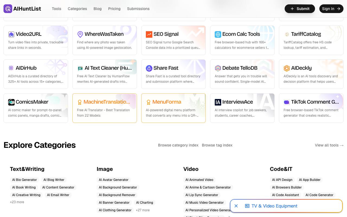Viewport: 347px width, 217px height.
Task: Dismiss the TV & Video Equipment popup
Action: point(236,206)
